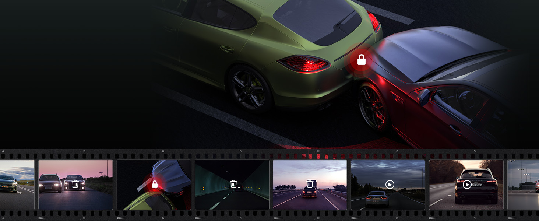Click the frame marker arrow below the filmstrip
The height and width of the screenshot is (221, 539).
(x=43, y=217)
